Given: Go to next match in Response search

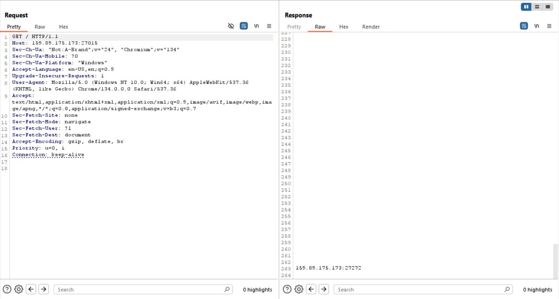Looking at the screenshot, I should point(324,289).
